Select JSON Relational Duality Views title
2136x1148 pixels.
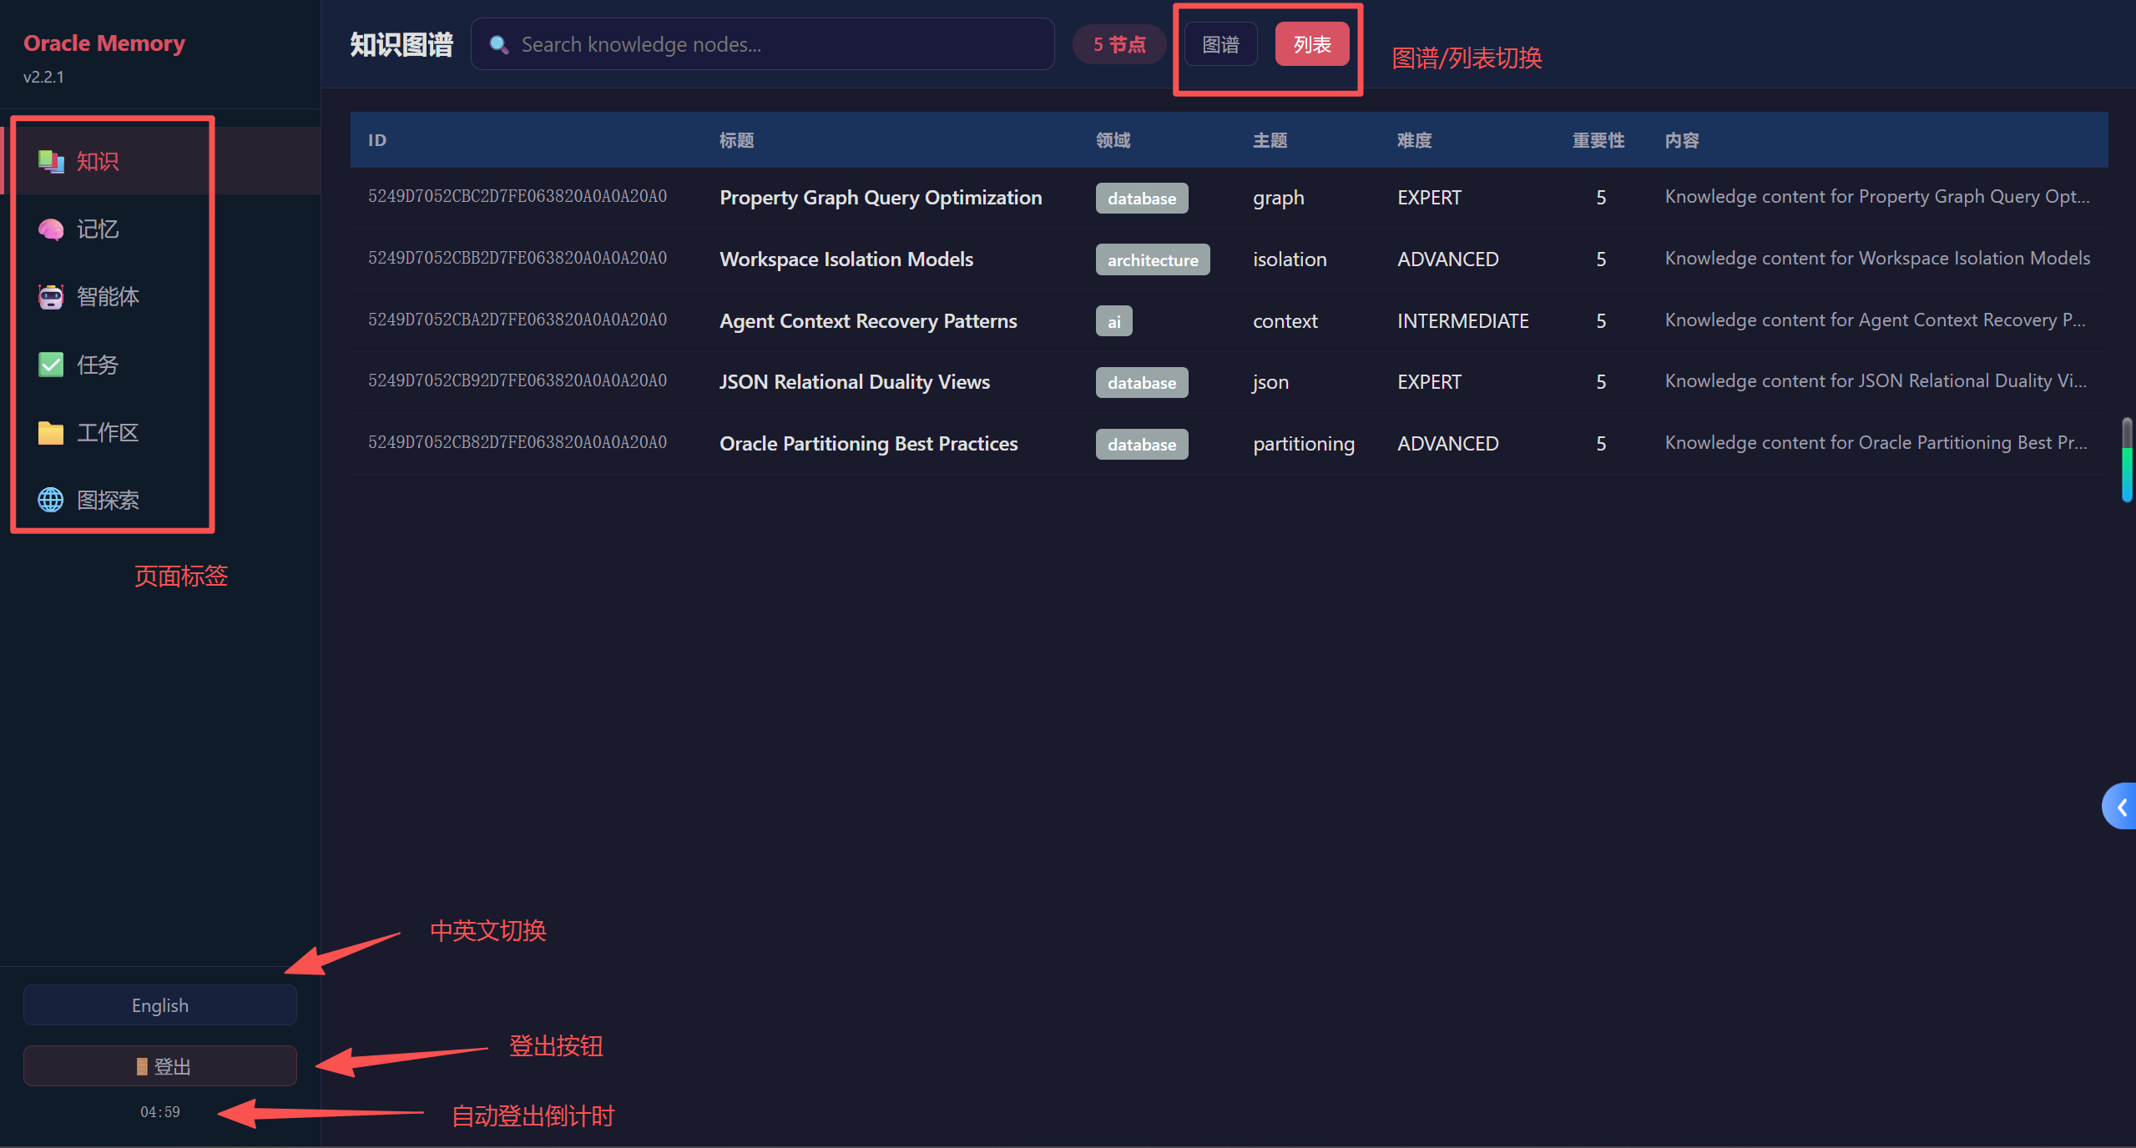[855, 382]
